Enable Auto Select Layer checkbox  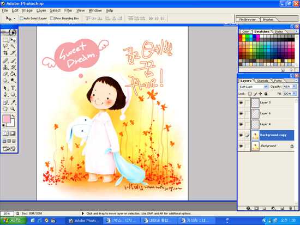point(21,19)
